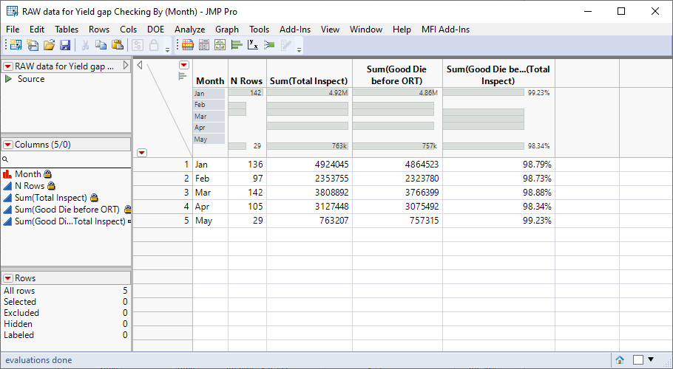Click the home window icon in status bar
This screenshot has width=673, height=369.
click(620, 360)
